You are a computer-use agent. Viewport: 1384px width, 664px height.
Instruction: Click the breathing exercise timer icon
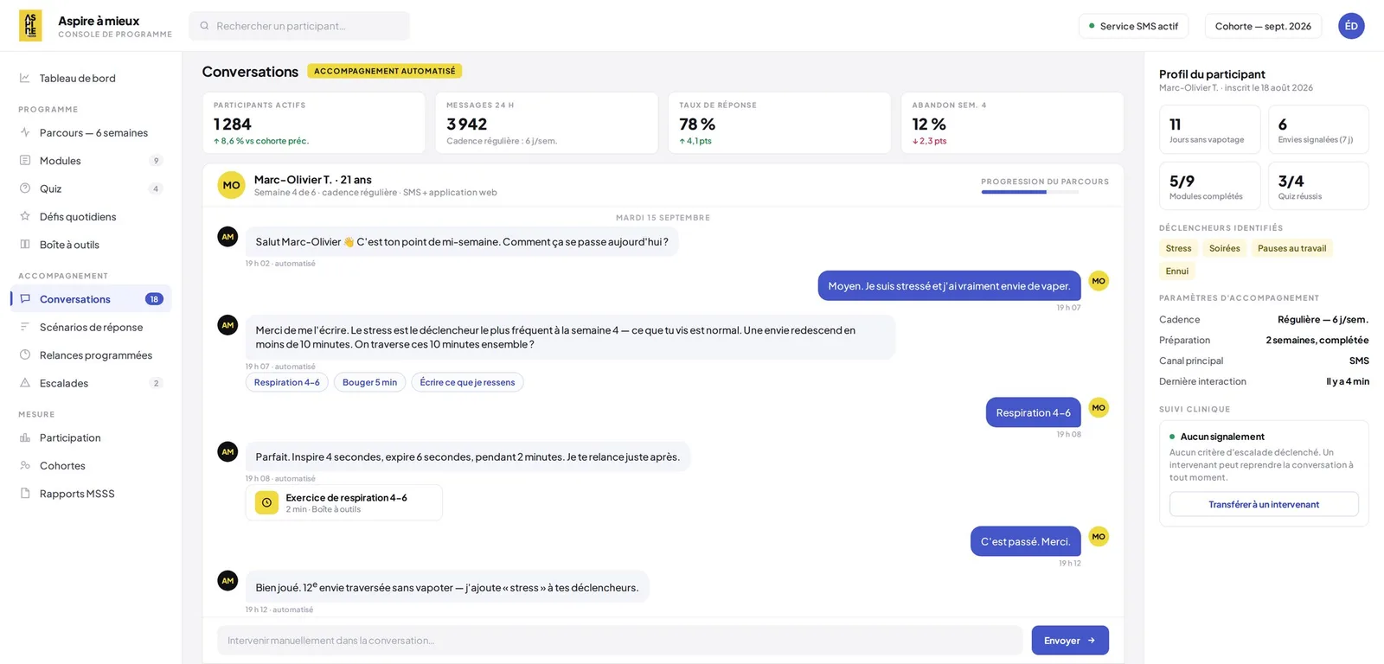[266, 502]
